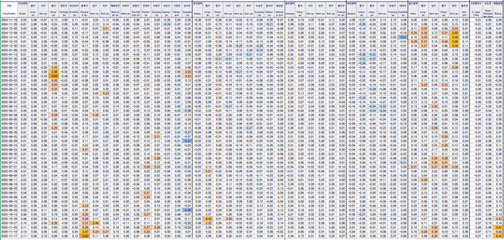Click the 2025-11-17 date row label

click(x=9, y=236)
